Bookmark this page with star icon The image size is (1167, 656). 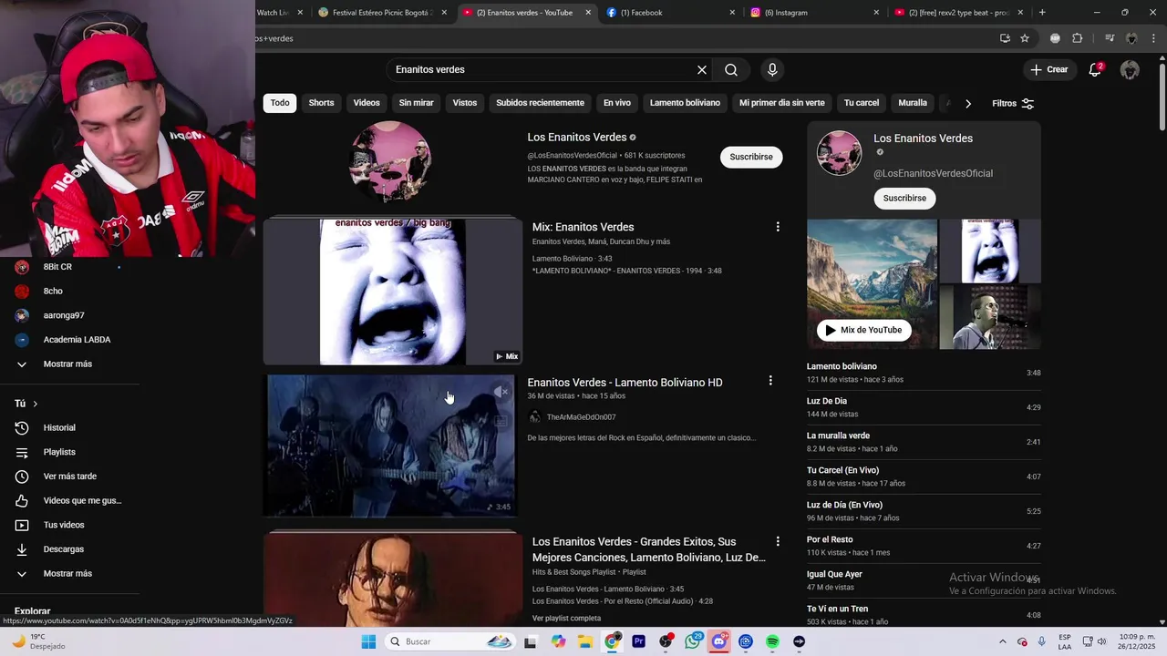click(1025, 38)
